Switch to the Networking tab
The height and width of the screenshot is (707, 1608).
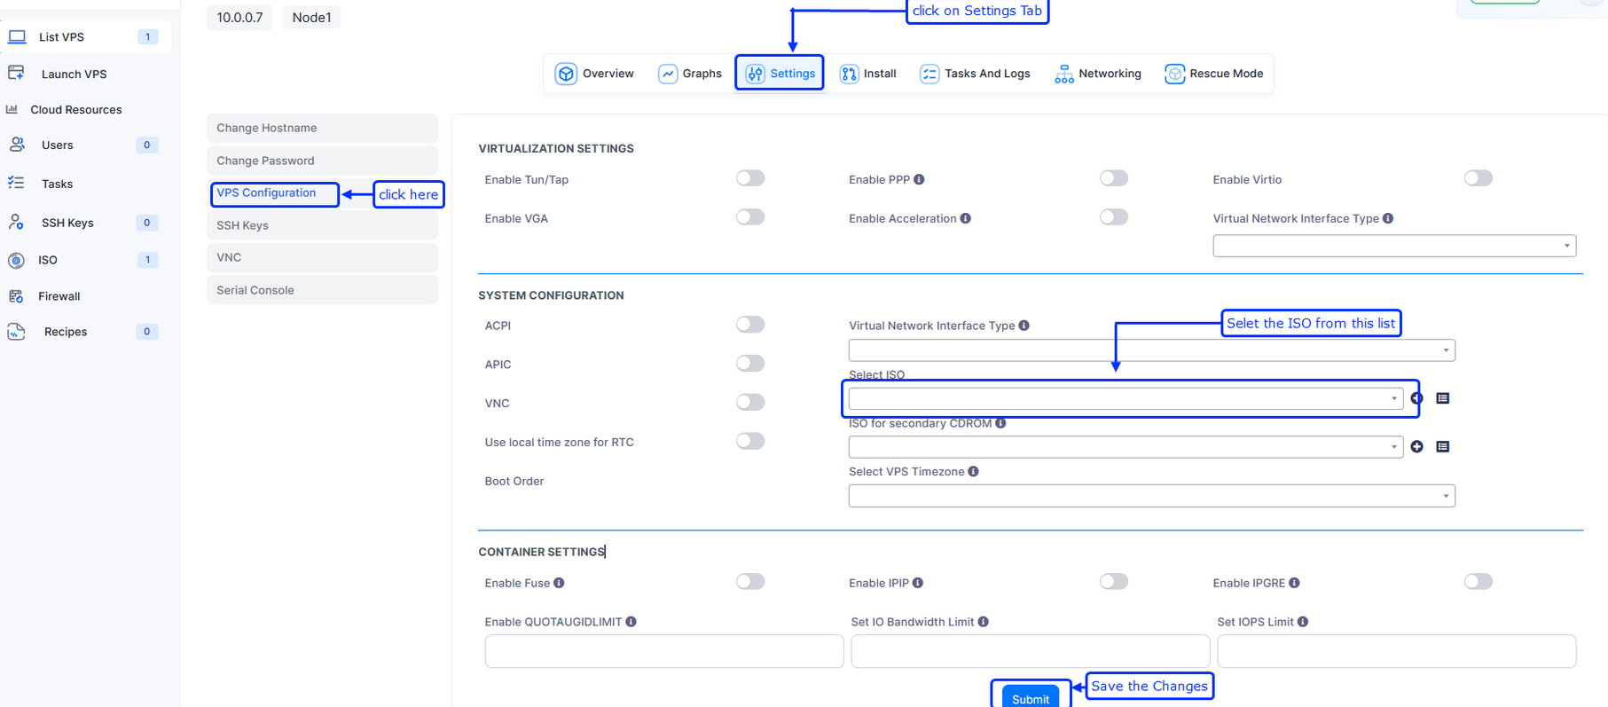click(x=1098, y=74)
